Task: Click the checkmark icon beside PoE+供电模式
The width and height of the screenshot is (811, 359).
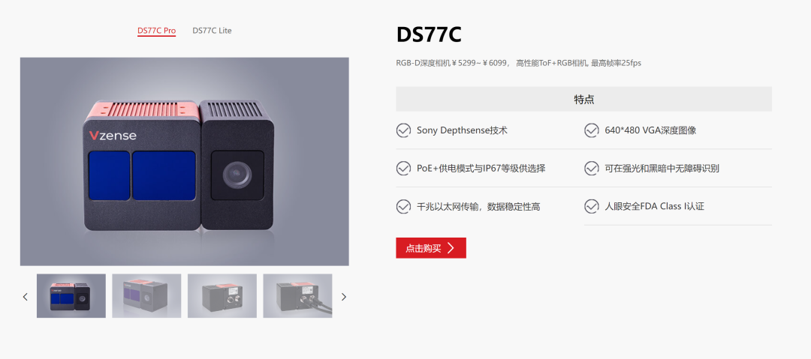Action: (403, 169)
